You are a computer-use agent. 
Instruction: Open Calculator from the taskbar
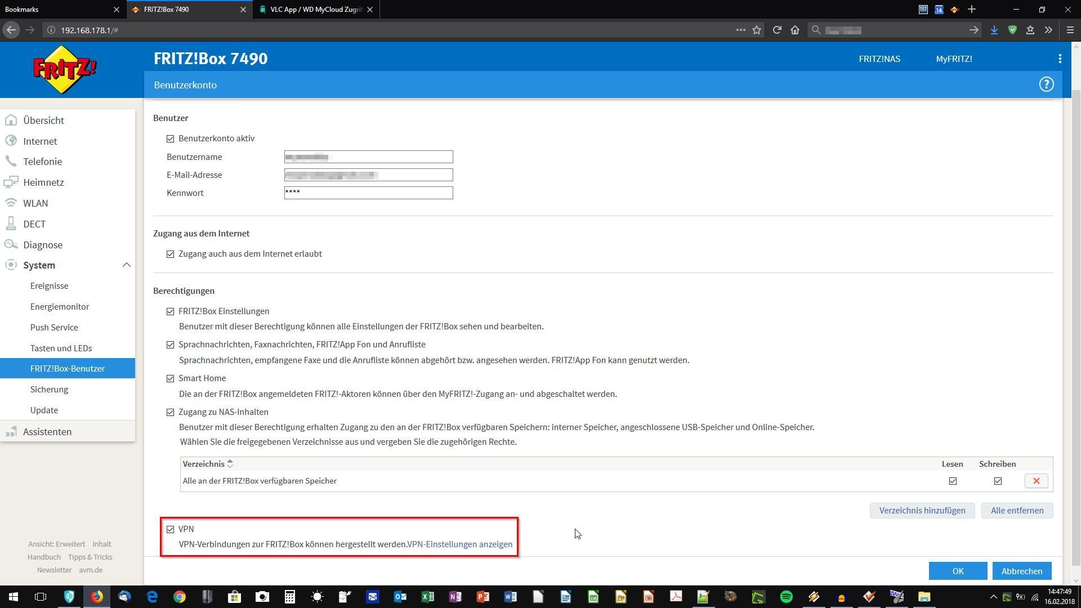pyautogui.click(x=290, y=597)
